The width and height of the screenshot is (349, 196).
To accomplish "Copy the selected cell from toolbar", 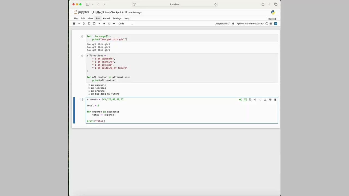I will pyautogui.click(x=89, y=24).
